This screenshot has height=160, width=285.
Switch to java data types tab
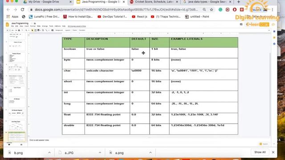pyautogui.click(x=207, y=2)
